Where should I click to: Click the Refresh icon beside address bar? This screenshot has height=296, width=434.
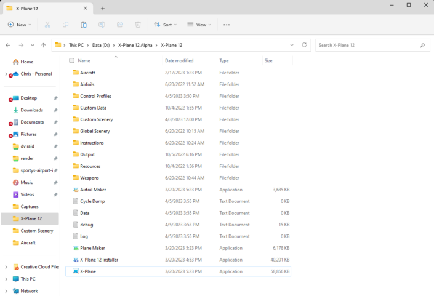click(304, 45)
